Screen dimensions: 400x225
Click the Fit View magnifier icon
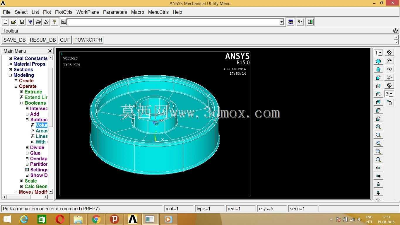coord(378,127)
